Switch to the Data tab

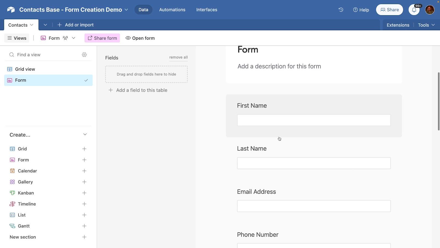click(143, 10)
